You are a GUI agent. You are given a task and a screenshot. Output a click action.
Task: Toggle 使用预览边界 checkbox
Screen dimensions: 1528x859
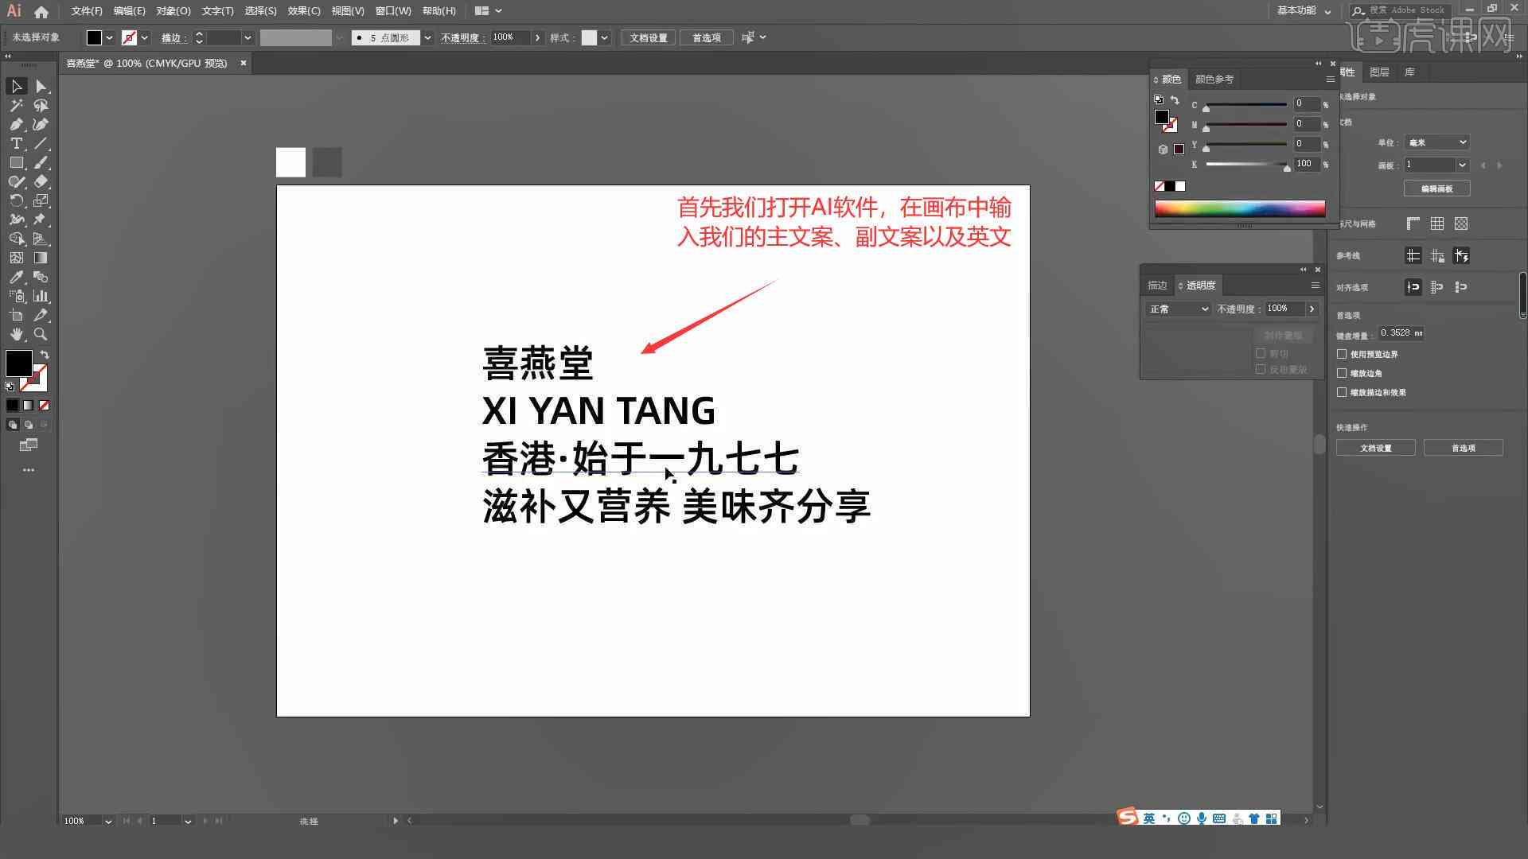[x=1343, y=353]
